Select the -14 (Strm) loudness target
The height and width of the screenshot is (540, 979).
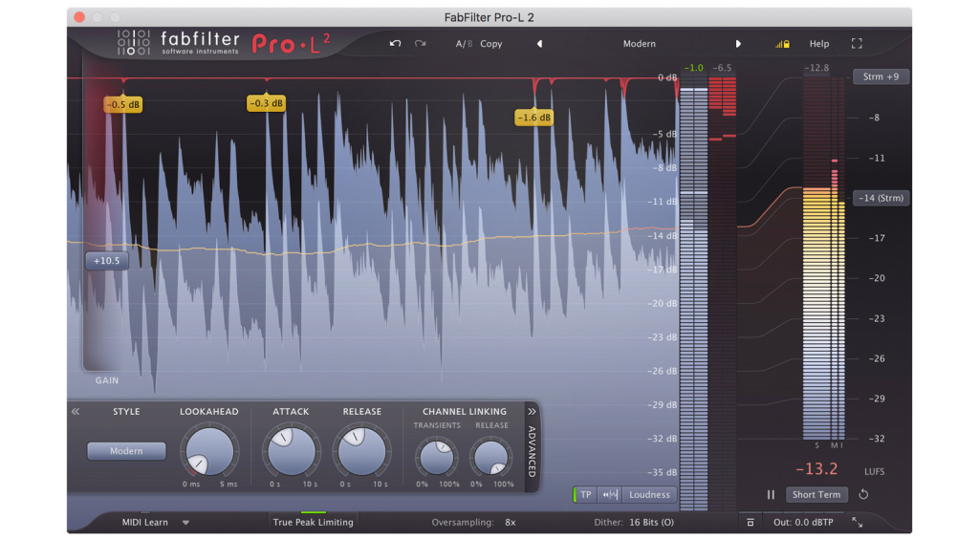coord(881,198)
